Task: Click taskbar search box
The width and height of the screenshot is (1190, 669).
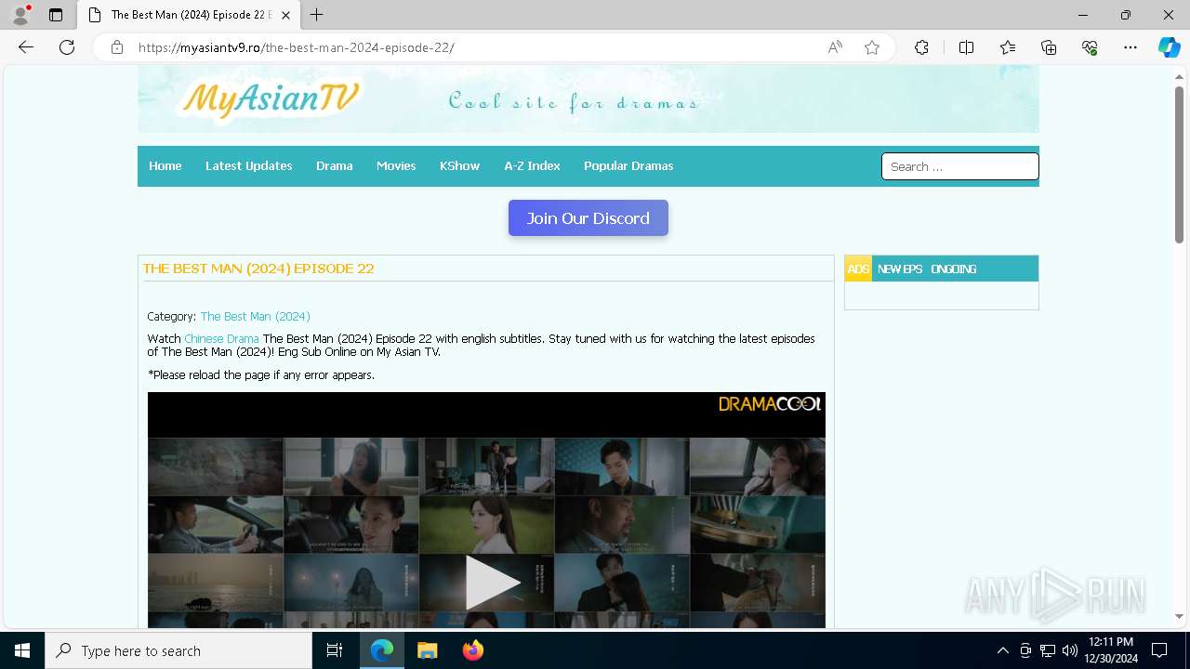Action: coord(178,650)
